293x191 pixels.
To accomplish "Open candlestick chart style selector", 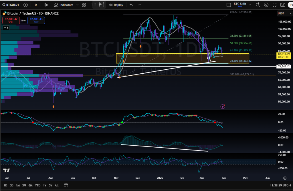I will click(x=46, y=5).
